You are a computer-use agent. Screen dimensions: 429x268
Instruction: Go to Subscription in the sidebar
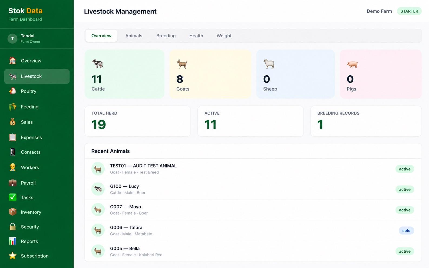[37, 256]
